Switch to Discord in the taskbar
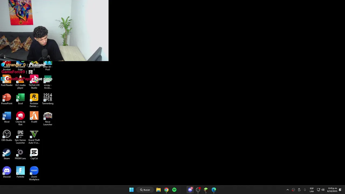 [x=190, y=190]
